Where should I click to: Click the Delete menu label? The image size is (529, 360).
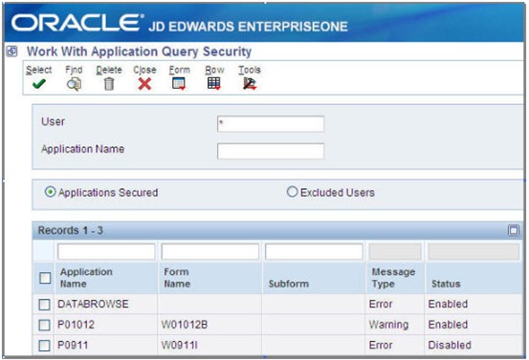[109, 70]
